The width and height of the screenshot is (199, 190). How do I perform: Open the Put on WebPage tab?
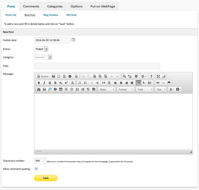pos(103,6)
